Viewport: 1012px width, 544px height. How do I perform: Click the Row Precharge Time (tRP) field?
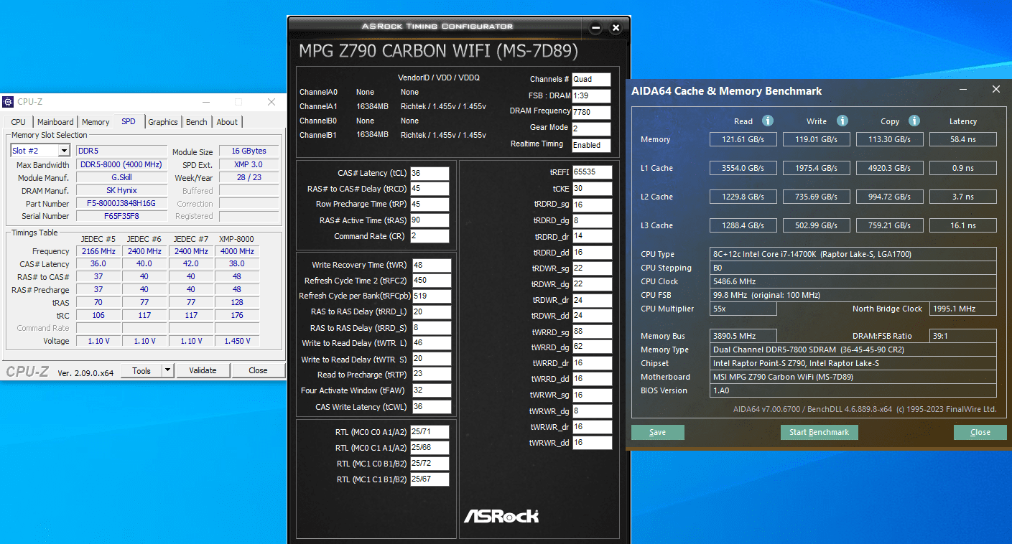tap(430, 205)
